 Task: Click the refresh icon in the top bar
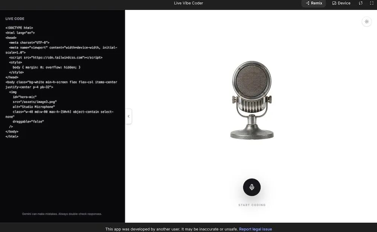click(x=360, y=3)
